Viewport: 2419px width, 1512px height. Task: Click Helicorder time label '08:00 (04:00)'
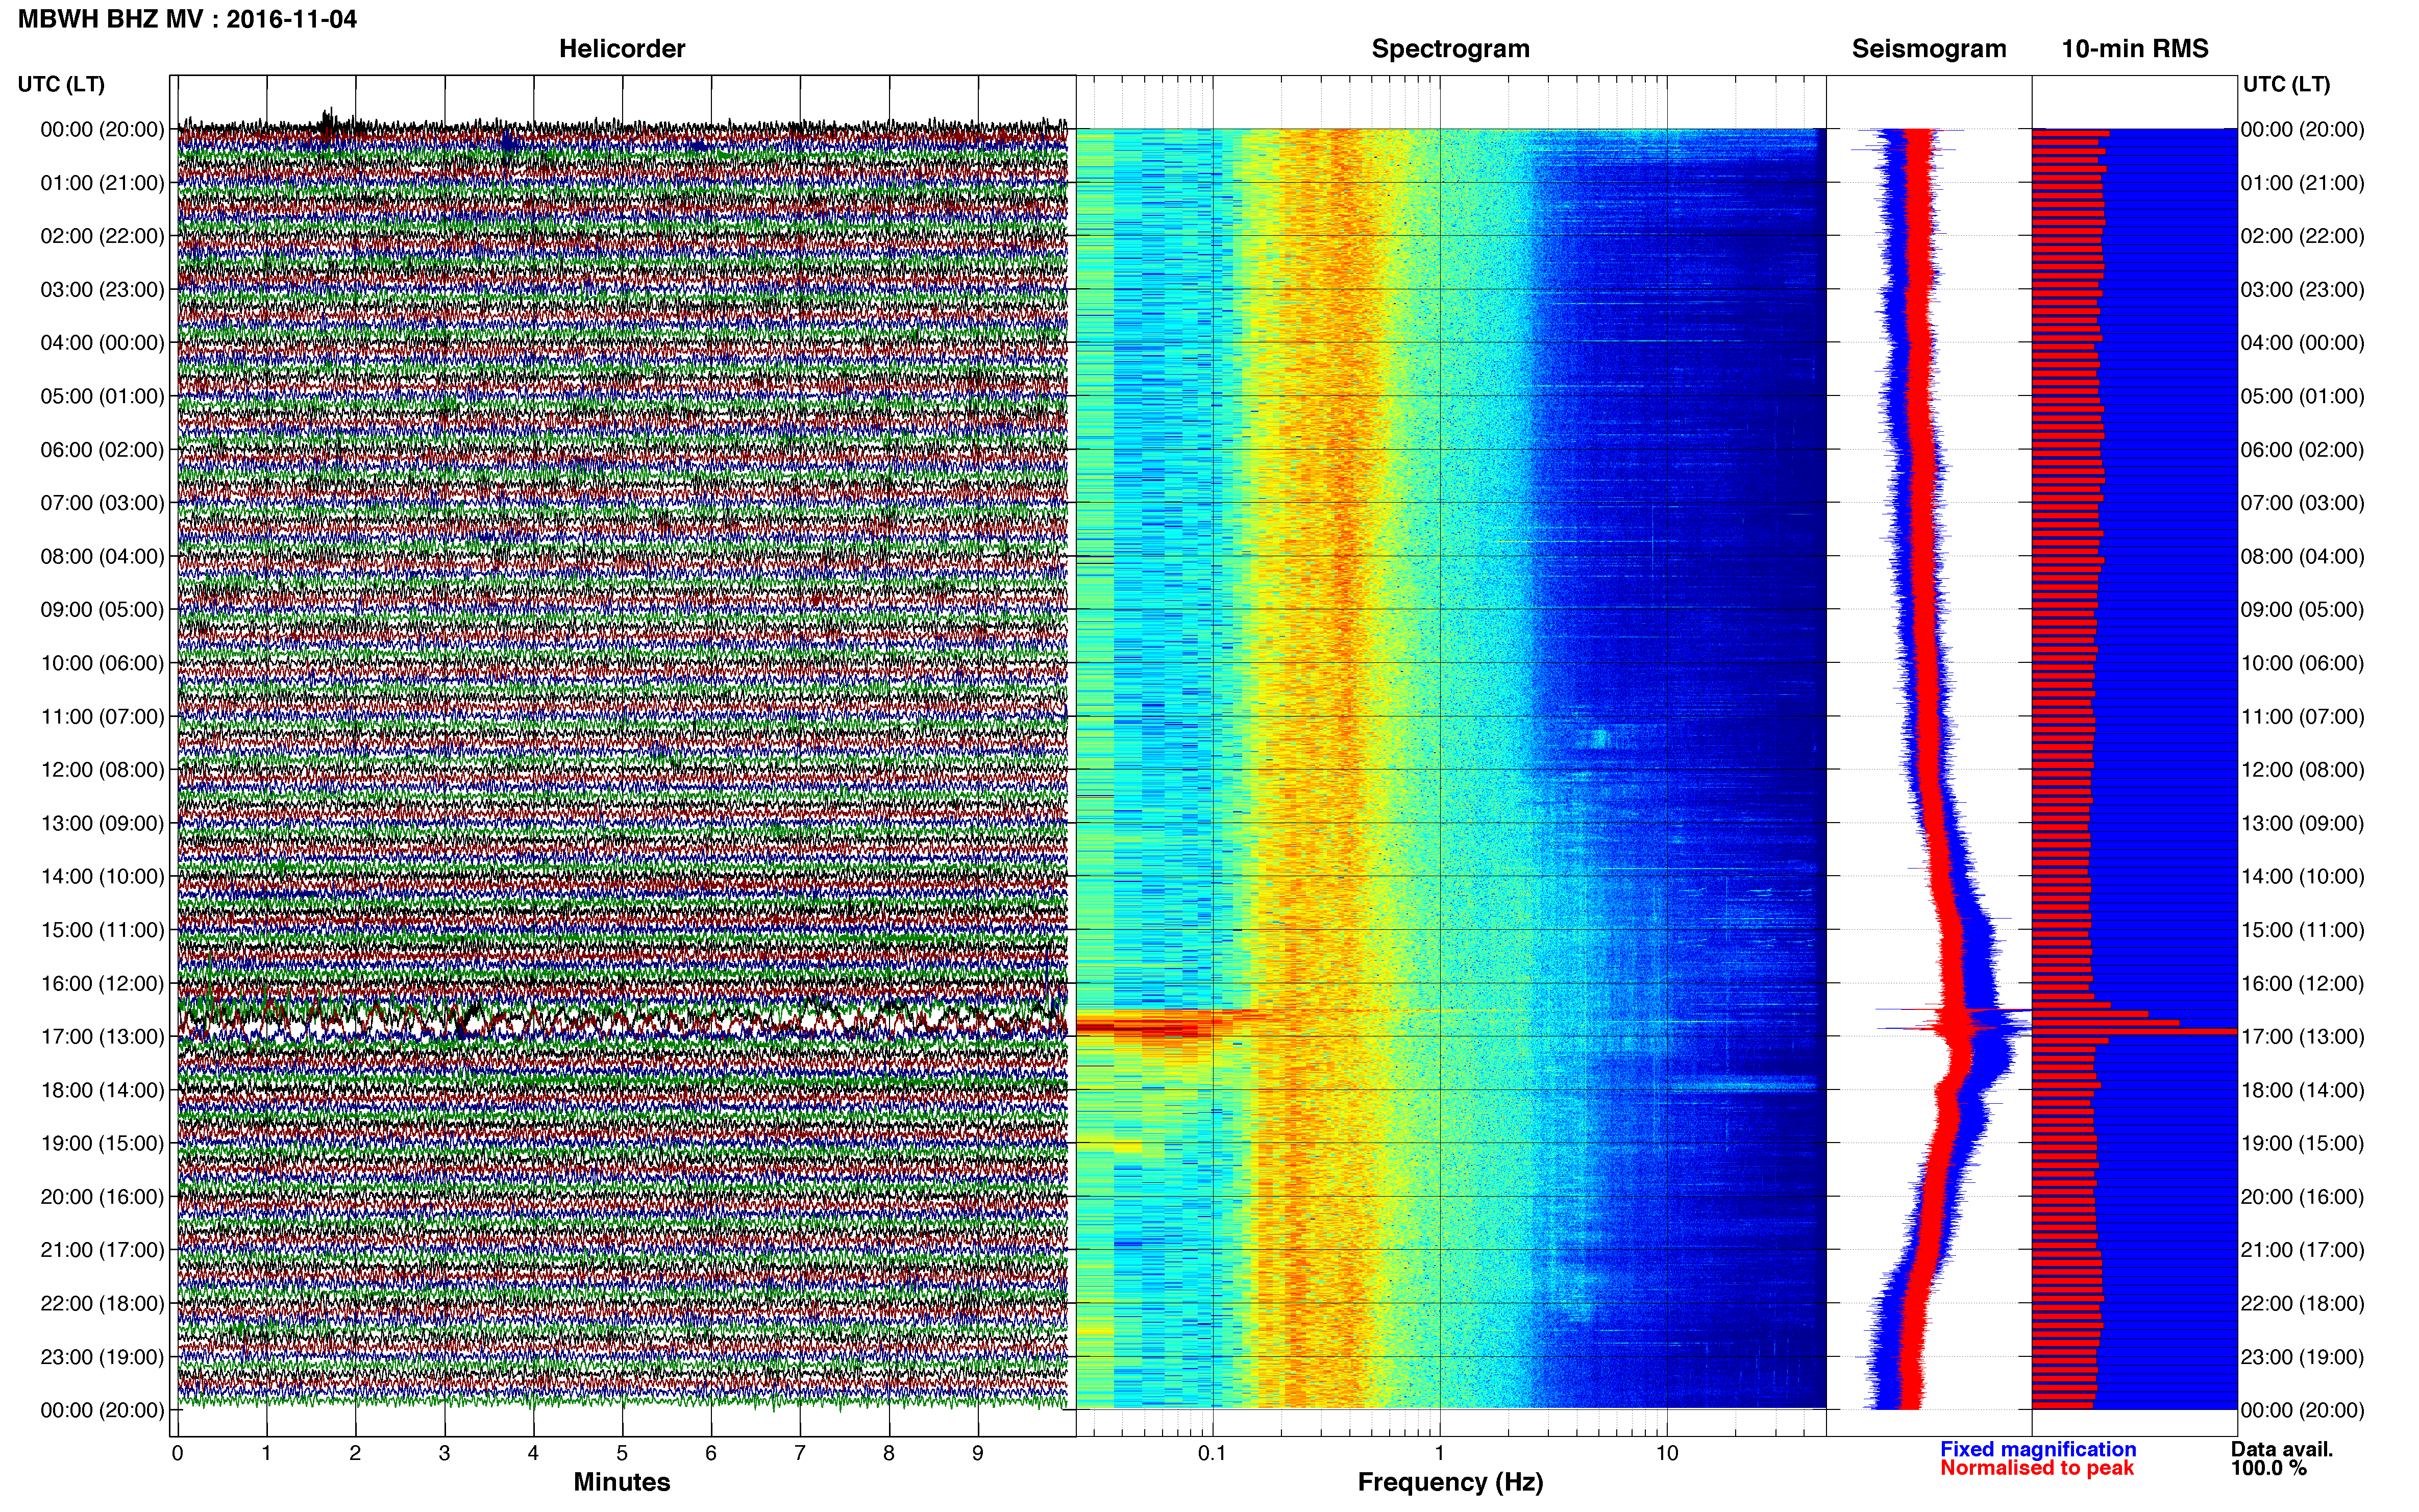tap(102, 556)
